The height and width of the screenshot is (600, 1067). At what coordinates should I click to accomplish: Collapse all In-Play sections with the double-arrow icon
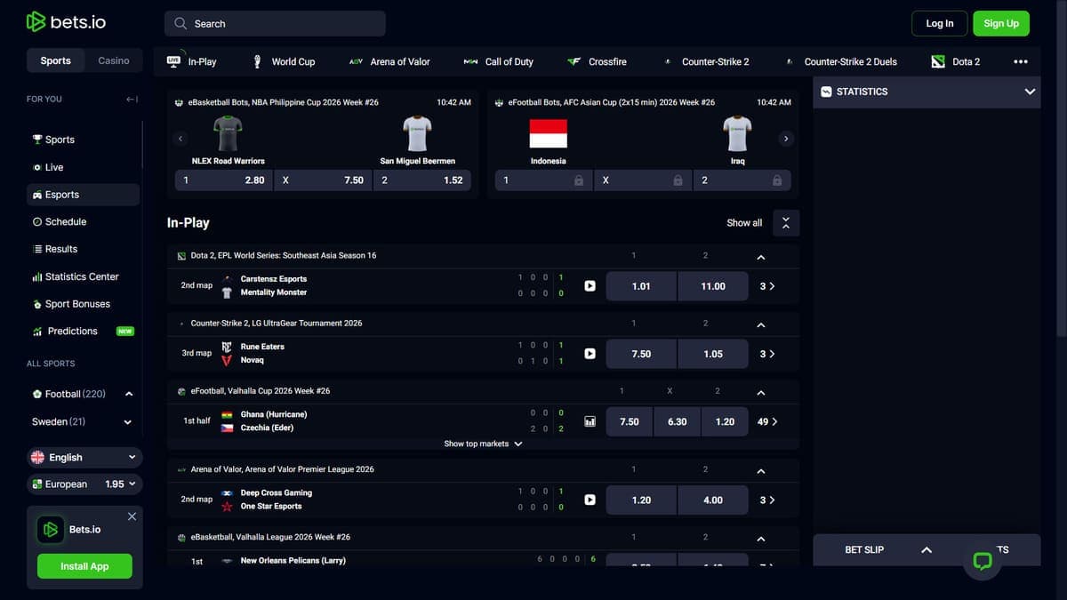786,223
